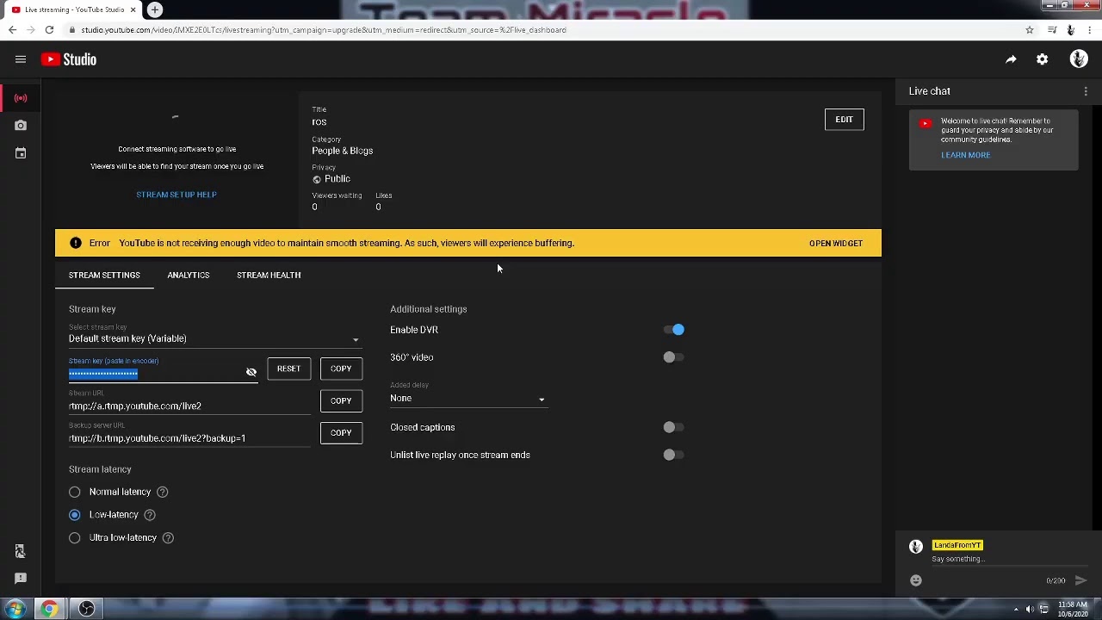Switch to the Stream Health tab

(269, 275)
